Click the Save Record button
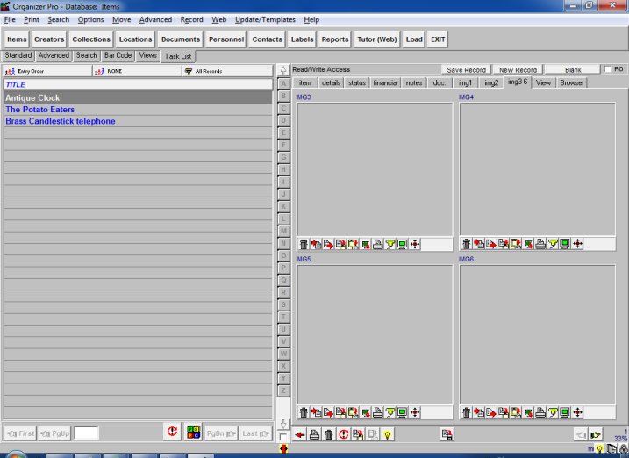Screen dimensions: 629x458 click(466, 70)
